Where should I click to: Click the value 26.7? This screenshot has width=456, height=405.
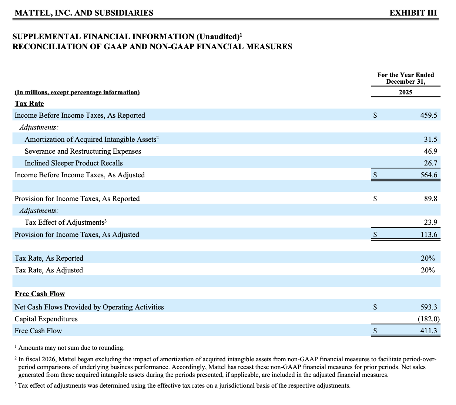click(x=430, y=163)
